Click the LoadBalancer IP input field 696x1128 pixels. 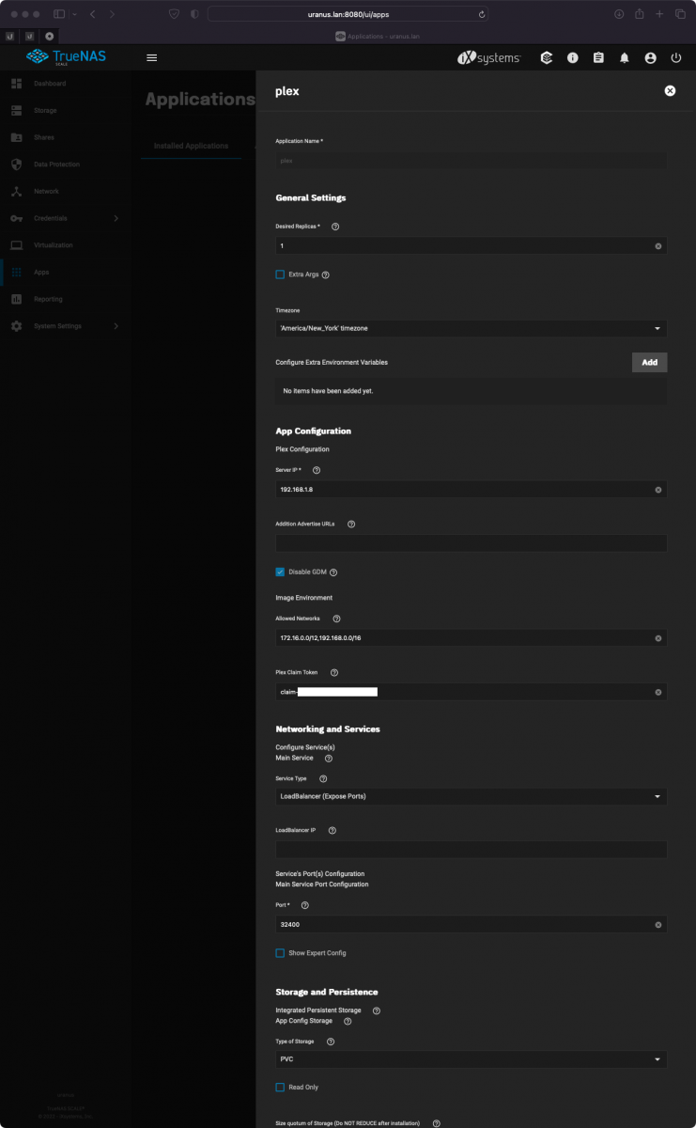pos(471,849)
